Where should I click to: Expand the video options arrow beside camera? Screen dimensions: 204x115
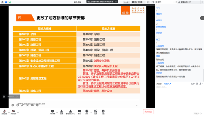(x=18, y=112)
